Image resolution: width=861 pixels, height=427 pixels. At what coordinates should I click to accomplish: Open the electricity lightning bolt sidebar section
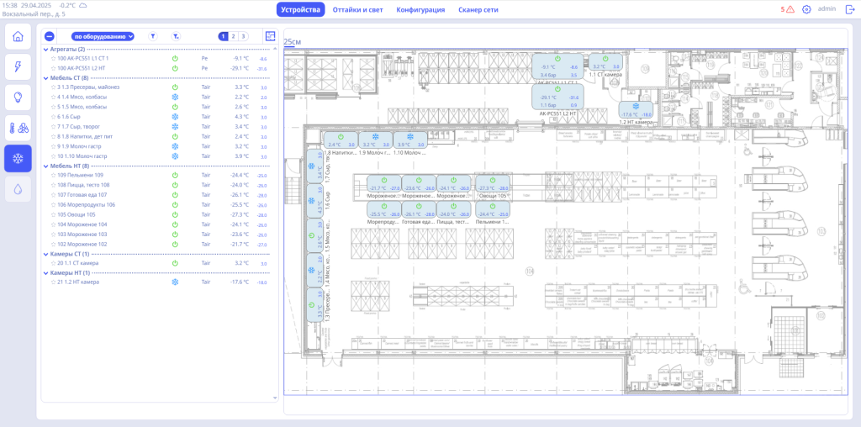(x=18, y=67)
